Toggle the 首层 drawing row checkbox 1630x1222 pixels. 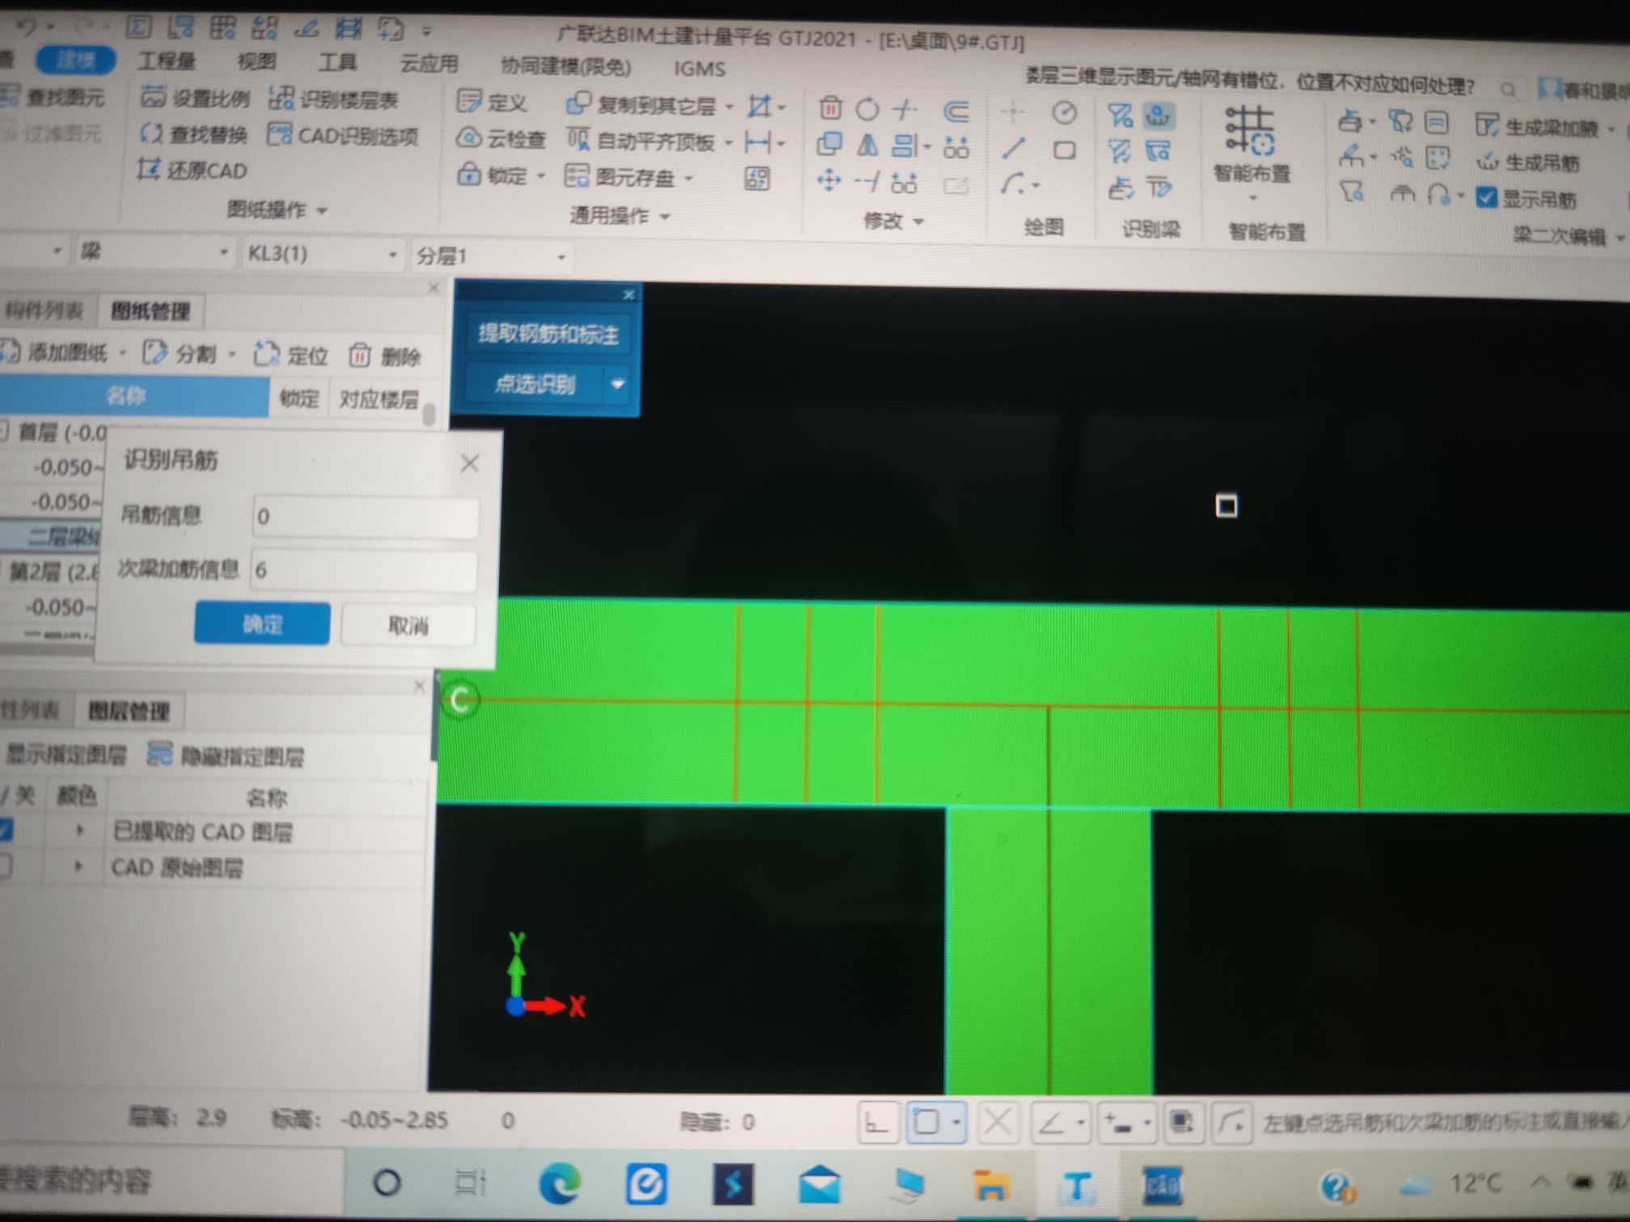coord(3,431)
